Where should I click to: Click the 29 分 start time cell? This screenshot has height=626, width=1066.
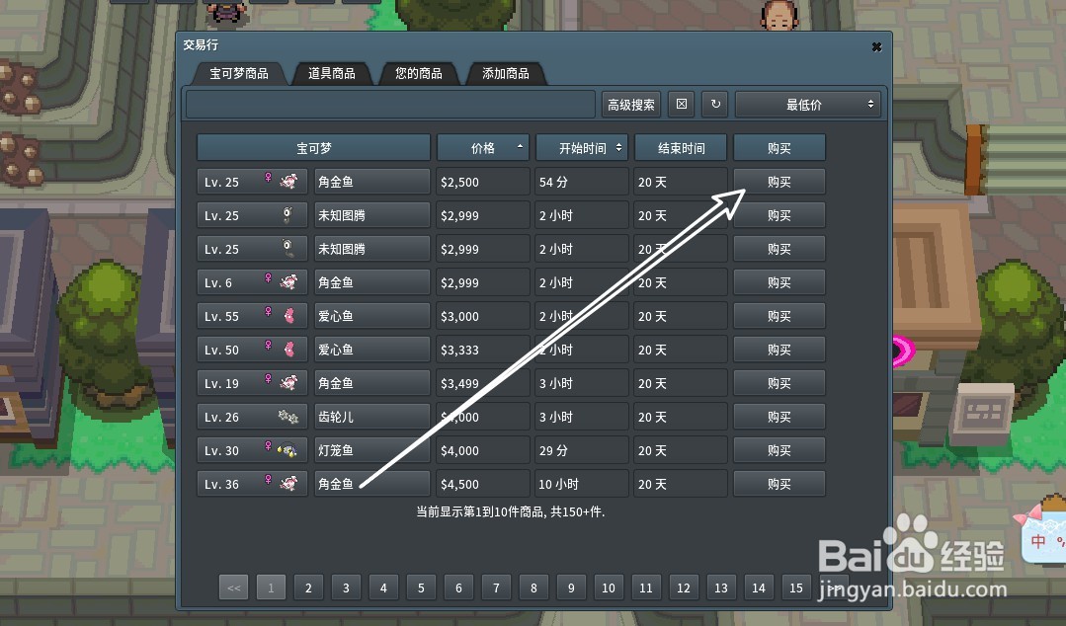pos(582,450)
